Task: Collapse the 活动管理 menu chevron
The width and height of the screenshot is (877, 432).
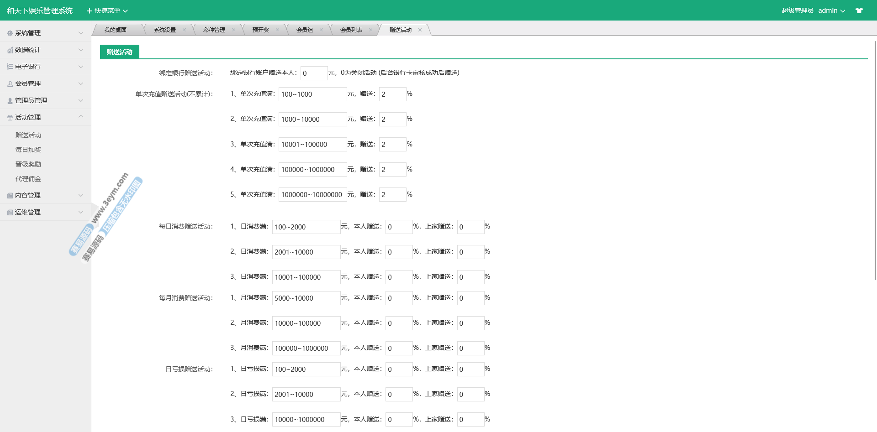Action: (81, 117)
